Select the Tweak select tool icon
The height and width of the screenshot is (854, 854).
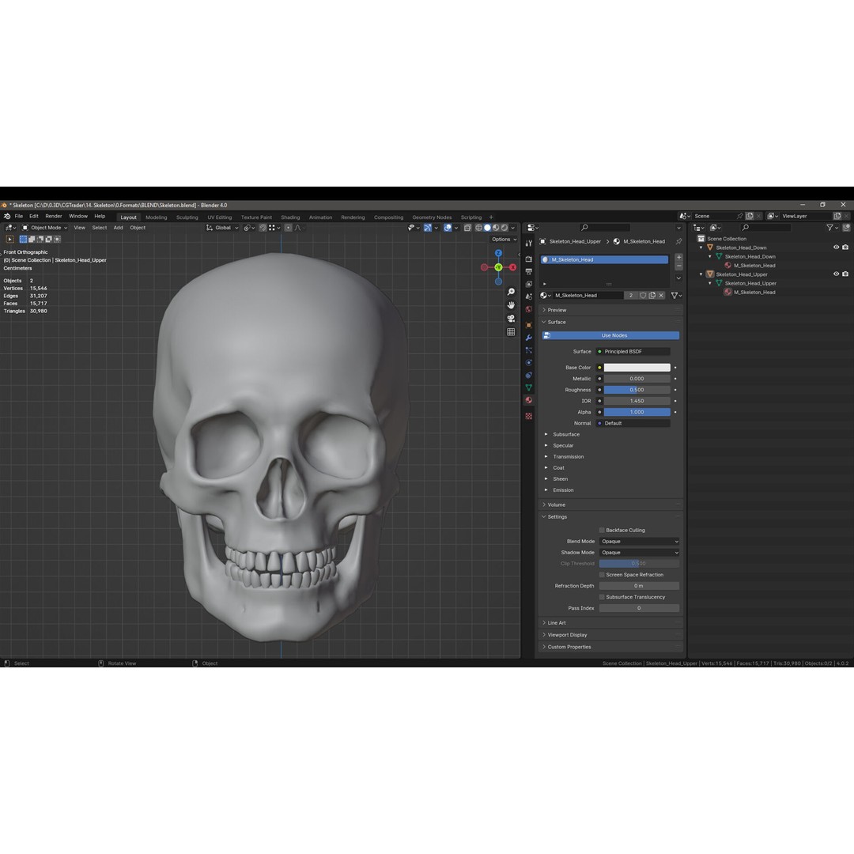point(9,239)
